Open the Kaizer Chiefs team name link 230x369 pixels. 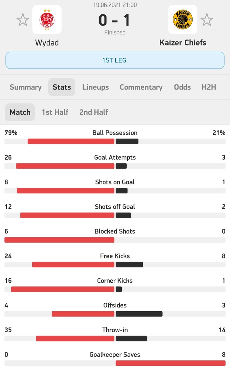(183, 43)
